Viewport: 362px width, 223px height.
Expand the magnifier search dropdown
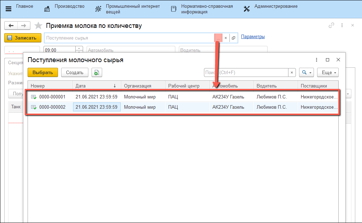pos(306,72)
